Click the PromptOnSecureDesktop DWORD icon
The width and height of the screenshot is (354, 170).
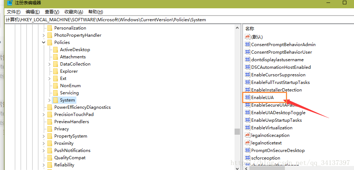tap(248, 151)
